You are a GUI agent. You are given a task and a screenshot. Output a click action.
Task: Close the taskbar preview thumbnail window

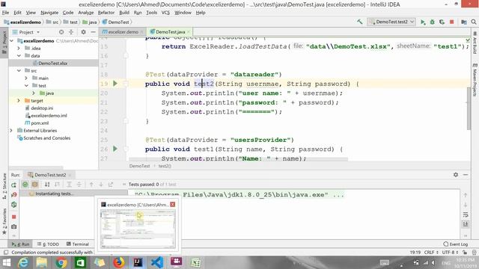coord(173,204)
